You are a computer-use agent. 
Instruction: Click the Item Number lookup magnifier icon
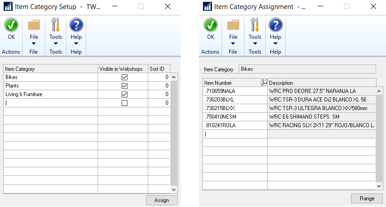tap(264, 83)
